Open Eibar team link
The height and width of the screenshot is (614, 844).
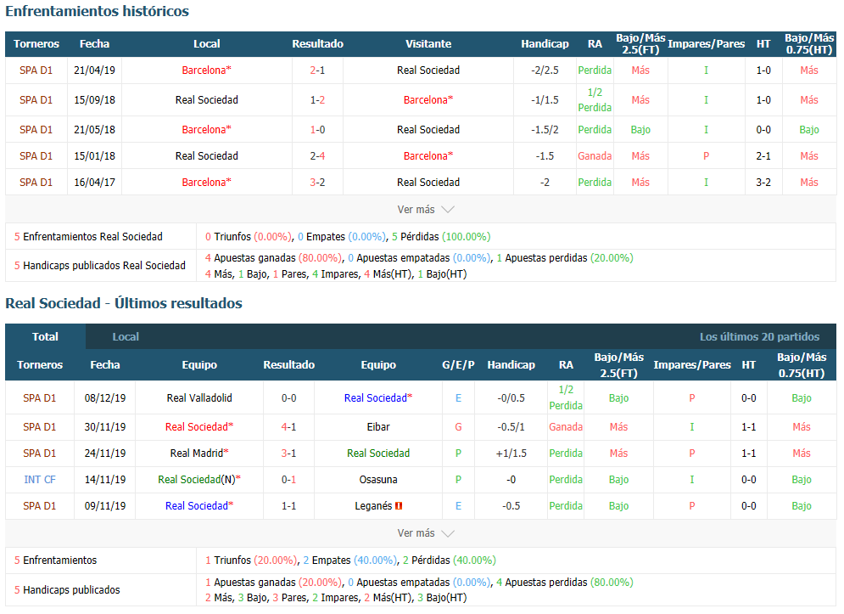378,427
